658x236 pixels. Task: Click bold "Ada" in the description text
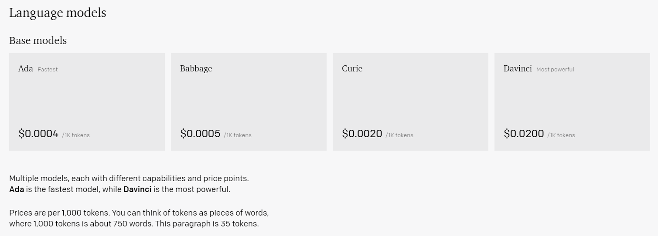[x=17, y=189]
